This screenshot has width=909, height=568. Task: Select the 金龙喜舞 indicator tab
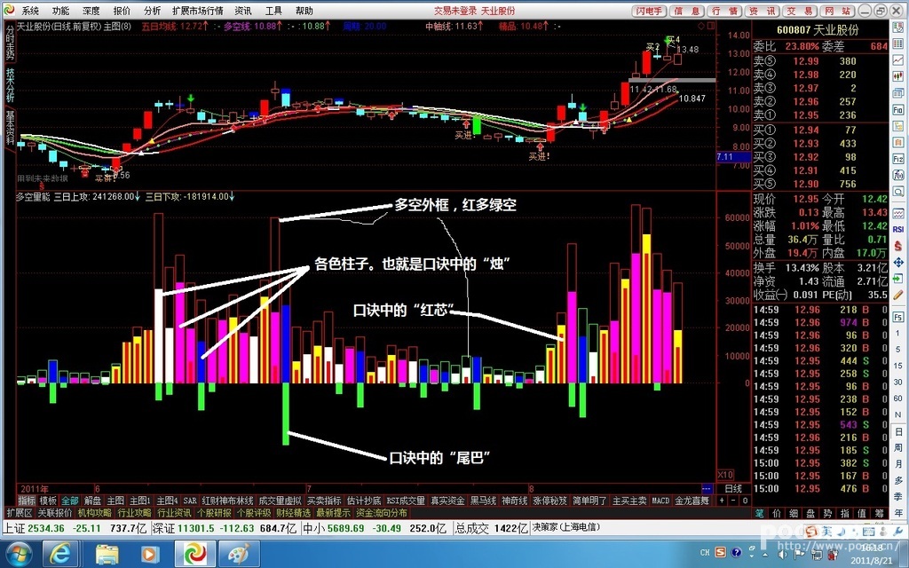click(x=692, y=501)
